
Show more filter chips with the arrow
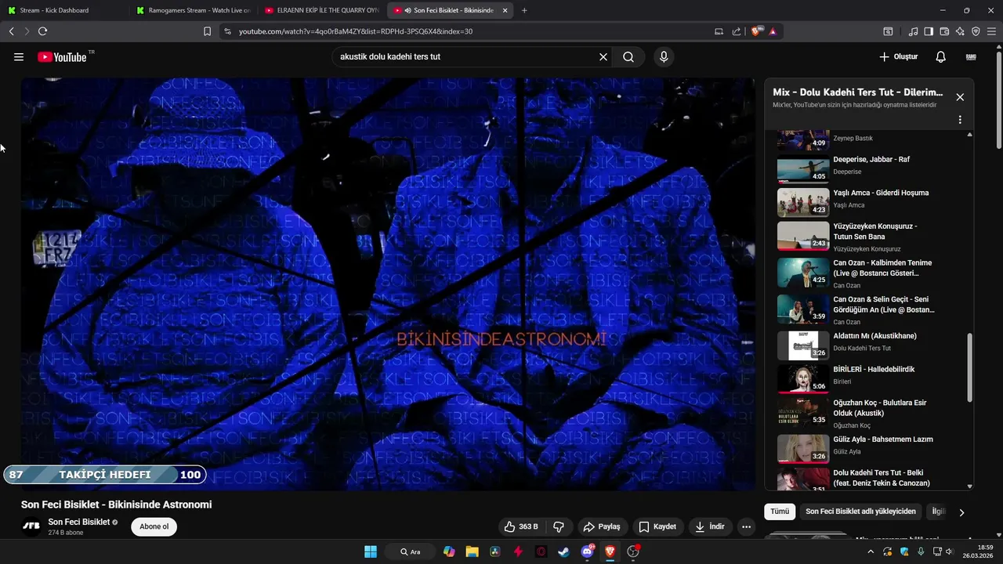961,512
